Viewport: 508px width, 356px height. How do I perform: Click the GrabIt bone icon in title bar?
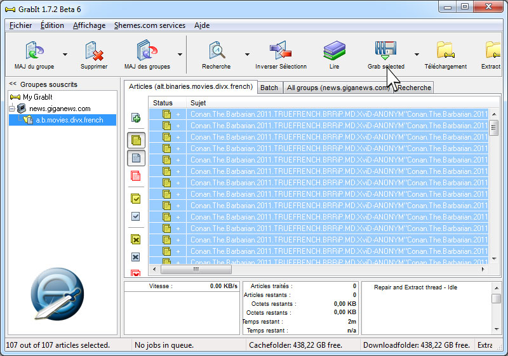coord(10,10)
